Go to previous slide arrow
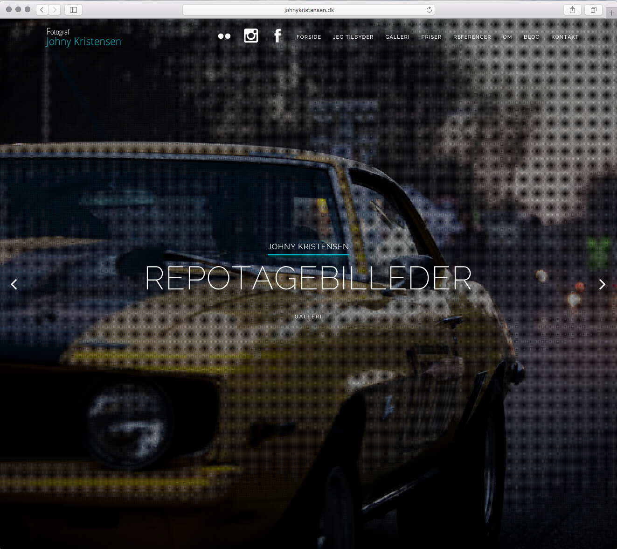 tap(14, 284)
